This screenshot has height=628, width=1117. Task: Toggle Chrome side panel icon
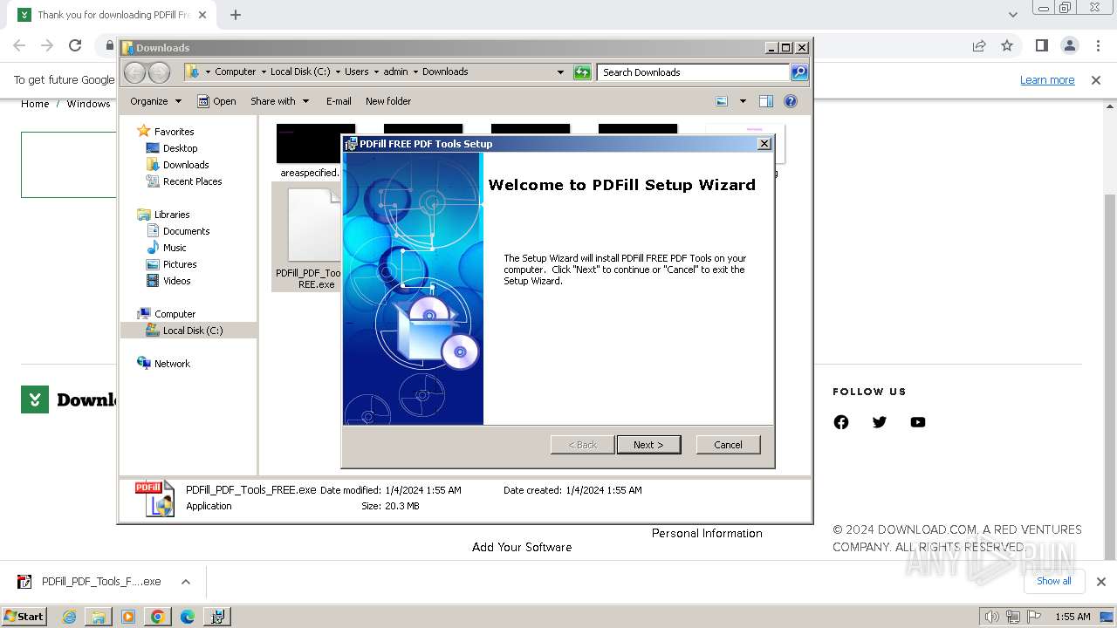pos(1041,45)
